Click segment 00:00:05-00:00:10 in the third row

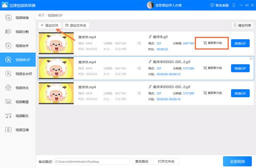click(x=168, y=99)
